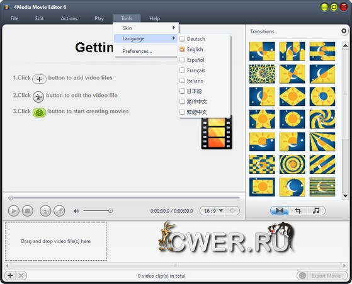Check the 繁體中文 language option
Image resolution: width=352 pixels, height=284 pixels.
click(182, 112)
